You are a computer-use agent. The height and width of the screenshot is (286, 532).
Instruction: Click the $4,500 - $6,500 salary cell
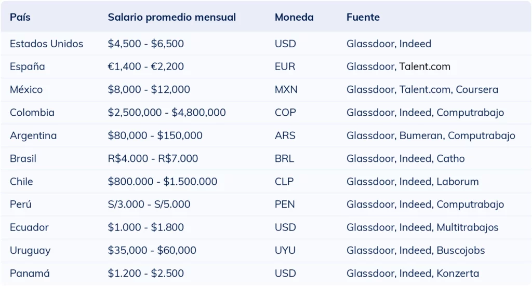pyautogui.click(x=145, y=44)
